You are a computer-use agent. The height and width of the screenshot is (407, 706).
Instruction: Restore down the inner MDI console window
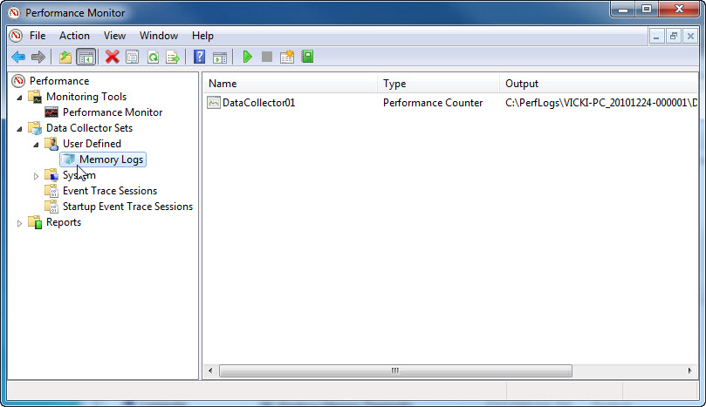pyautogui.click(x=674, y=36)
